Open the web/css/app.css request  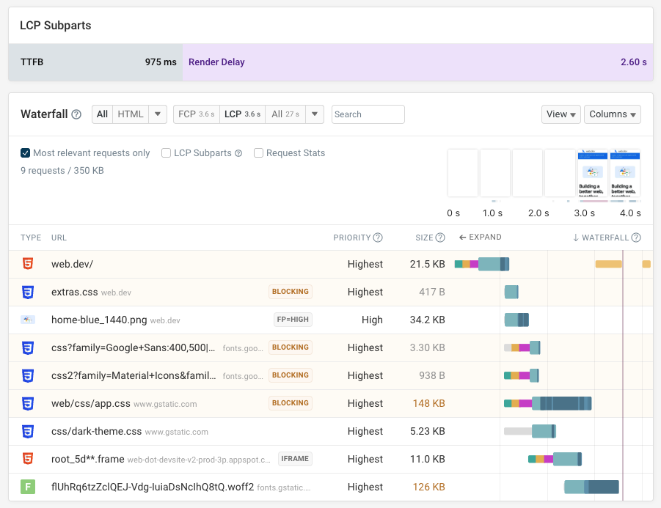90,403
